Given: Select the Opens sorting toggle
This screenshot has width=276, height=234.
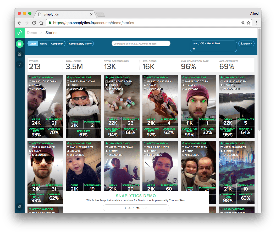Looking at the screenshot, I should coord(43,43).
